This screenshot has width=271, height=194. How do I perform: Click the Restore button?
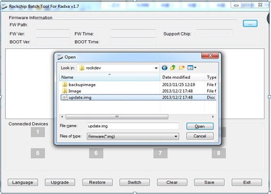97,182
